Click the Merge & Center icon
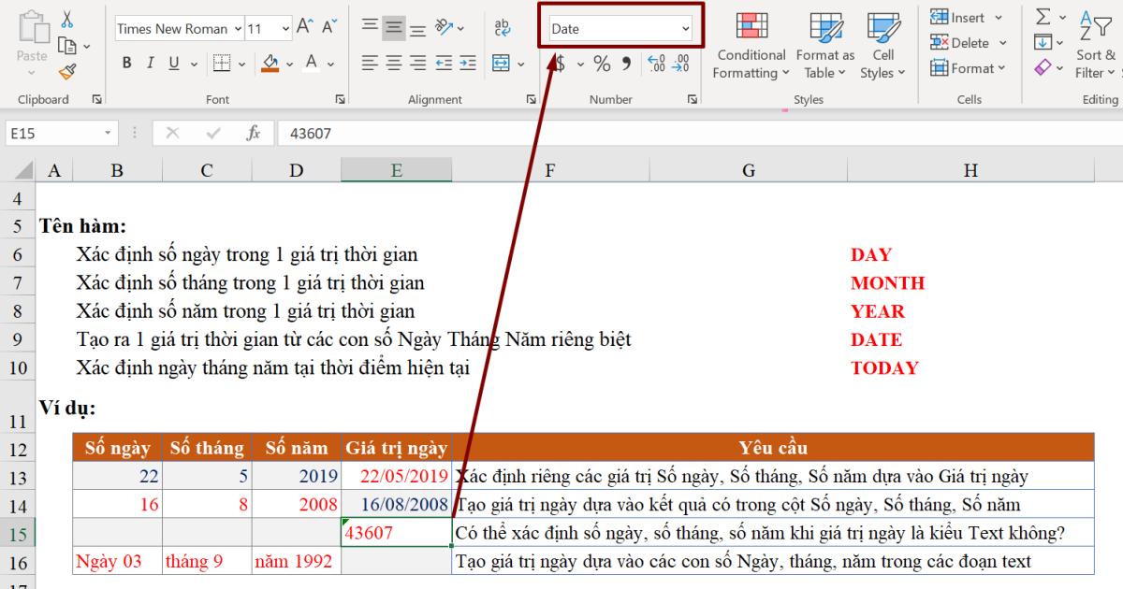 click(502, 61)
